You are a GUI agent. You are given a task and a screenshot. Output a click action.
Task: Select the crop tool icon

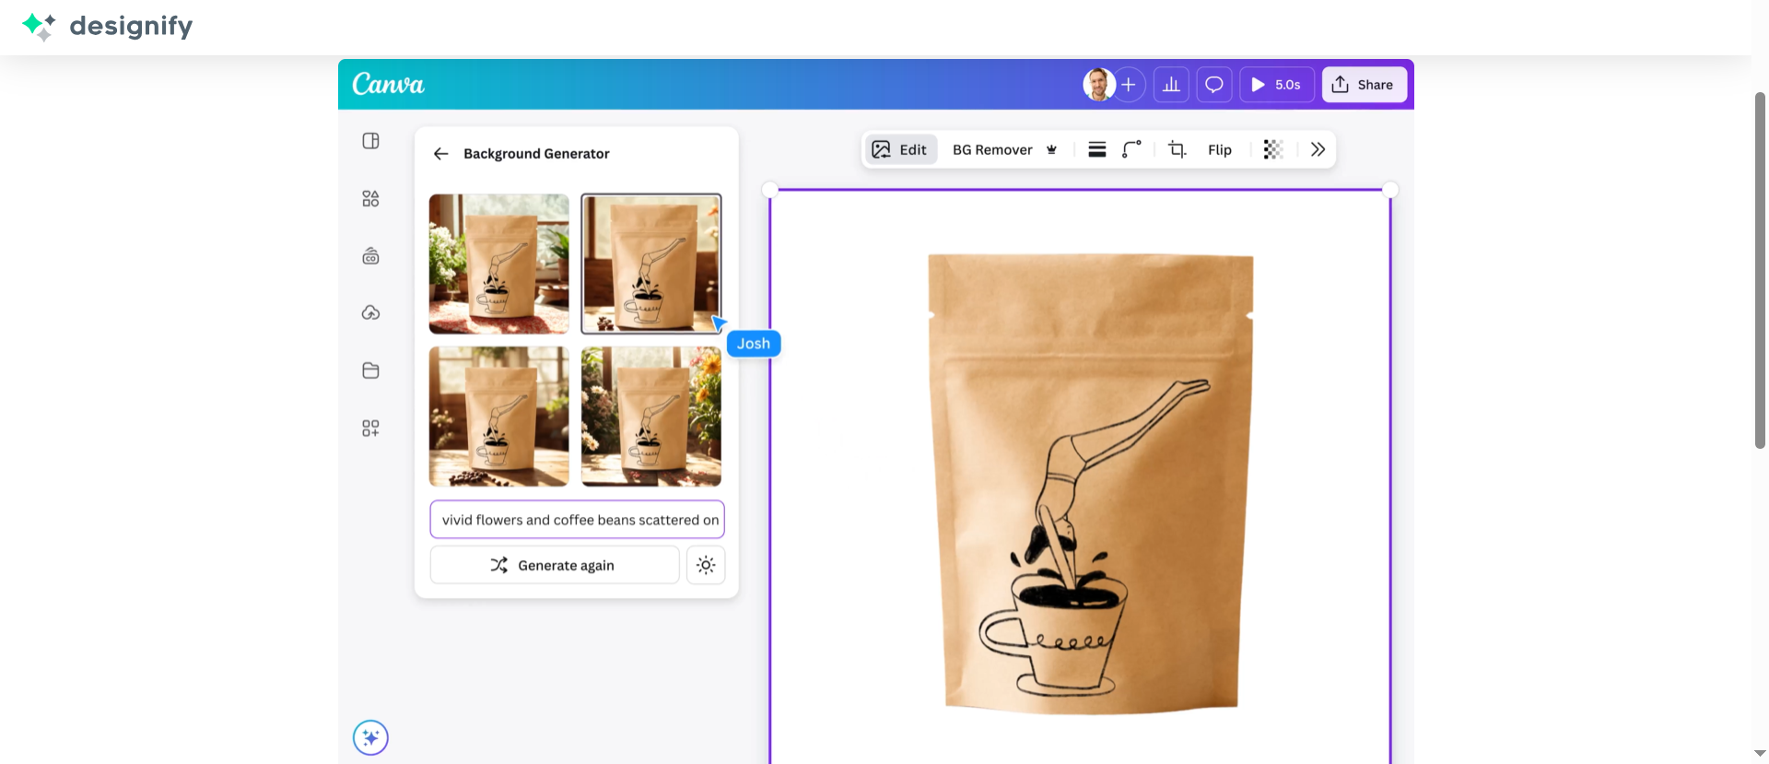pyautogui.click(x=1177, y=149)
